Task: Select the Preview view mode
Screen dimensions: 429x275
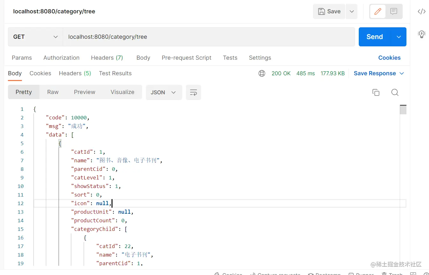Action: click(85, 92)
